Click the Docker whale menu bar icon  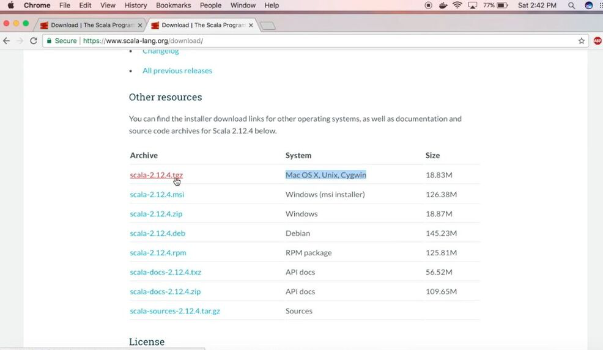pos(443,5)
